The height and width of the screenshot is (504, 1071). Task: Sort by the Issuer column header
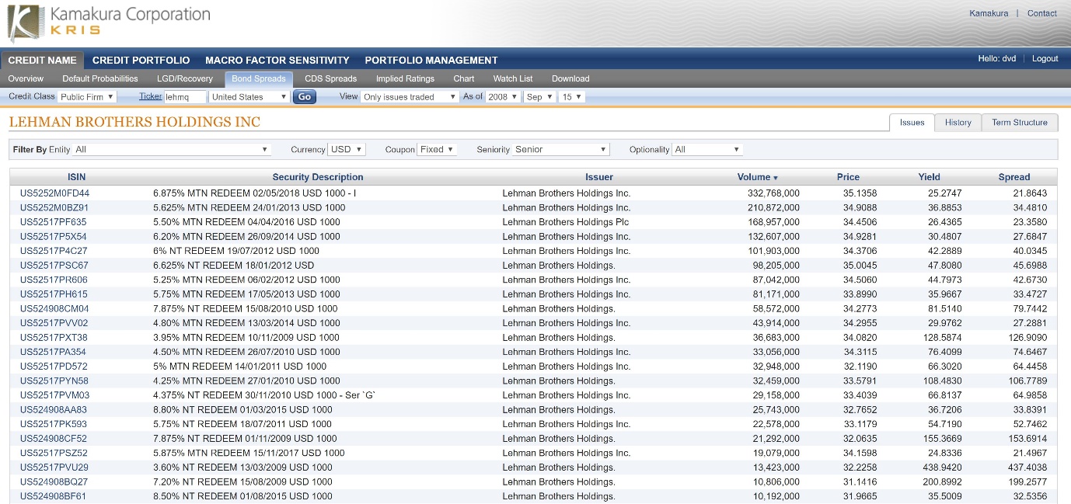[599, 177]
